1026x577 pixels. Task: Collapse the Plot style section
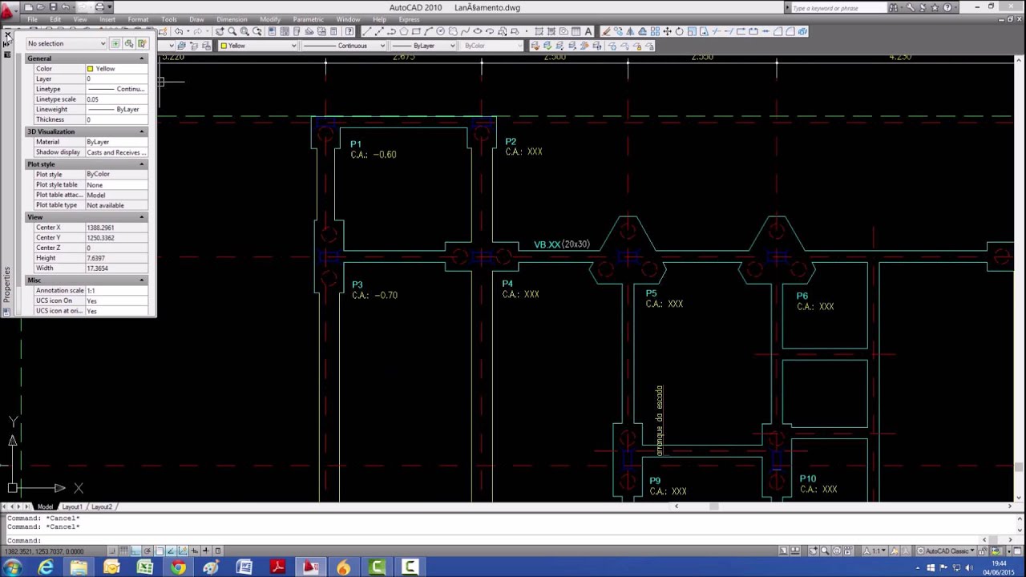point(142,164)
